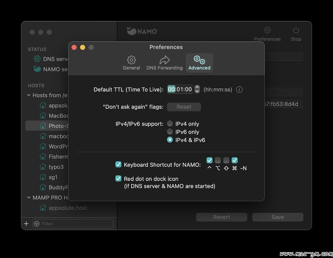This screenshot has width=333, height=258.
Task: Click the house icon beside macboo lowercase host
Action: (43, 136)
